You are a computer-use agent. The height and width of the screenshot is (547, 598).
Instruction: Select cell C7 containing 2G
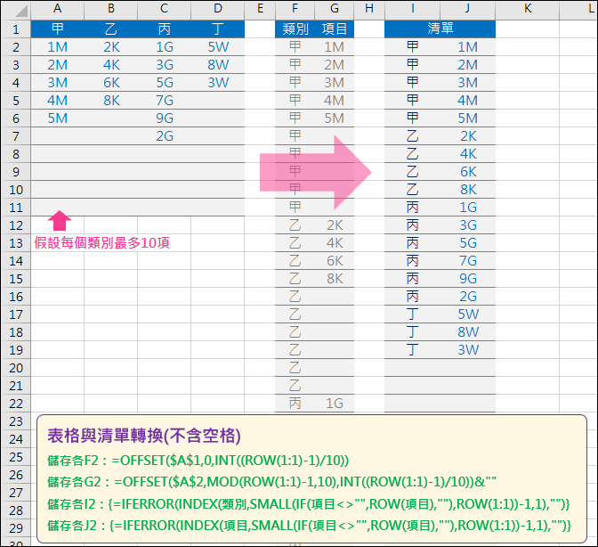[165, 136]
